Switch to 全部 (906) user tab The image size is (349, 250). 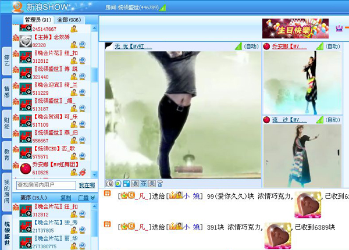tap(70, 20)
